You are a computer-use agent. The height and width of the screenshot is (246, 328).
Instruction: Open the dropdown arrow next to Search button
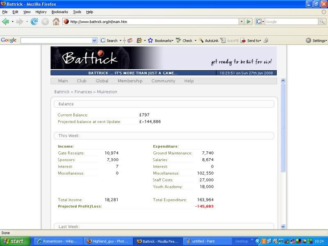[121, 41]
